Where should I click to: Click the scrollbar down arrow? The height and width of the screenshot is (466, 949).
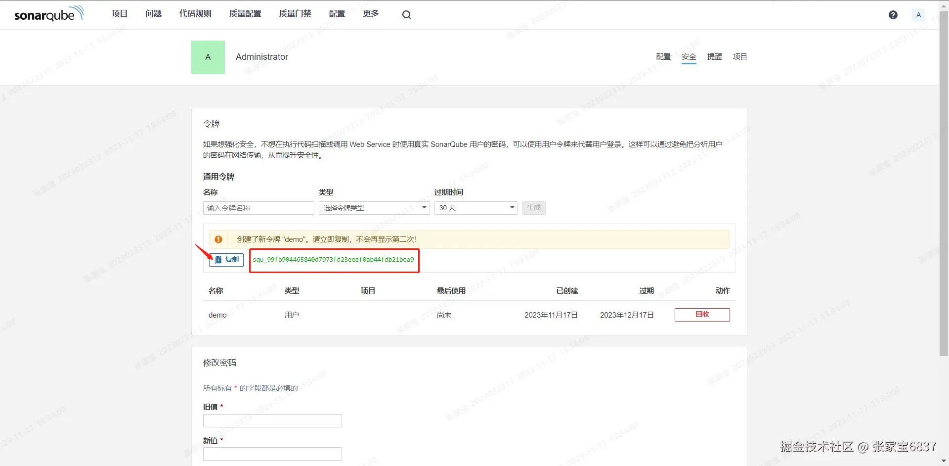(944, 461)
